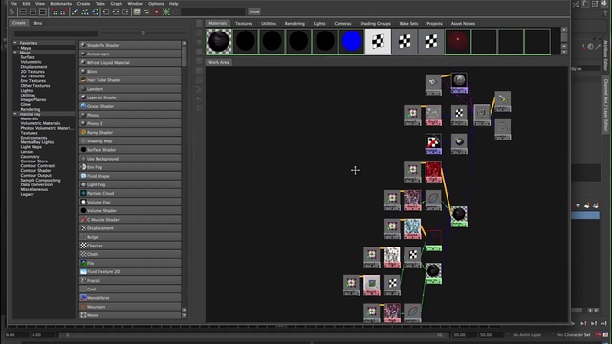Collapse the Maya category arrow

click(15, 53)
